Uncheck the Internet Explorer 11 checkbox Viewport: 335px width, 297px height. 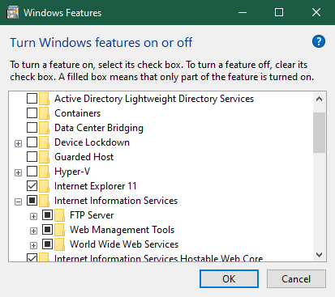pos(32,186)
